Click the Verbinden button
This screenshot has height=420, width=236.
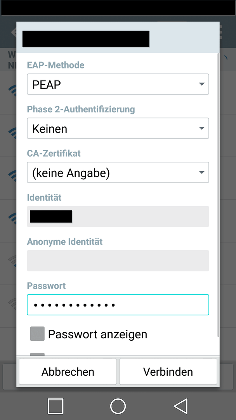tap(168, 371)
